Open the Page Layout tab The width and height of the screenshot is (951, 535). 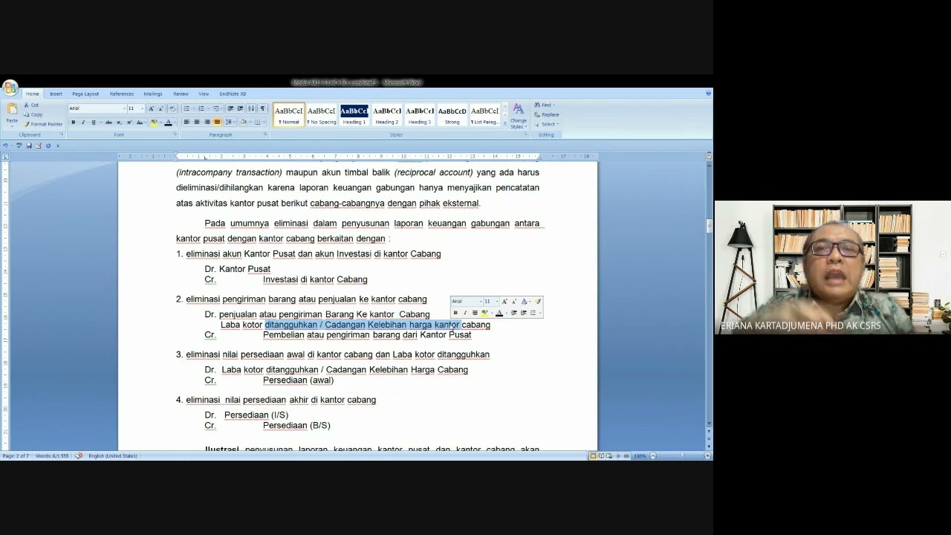(85, 94)
